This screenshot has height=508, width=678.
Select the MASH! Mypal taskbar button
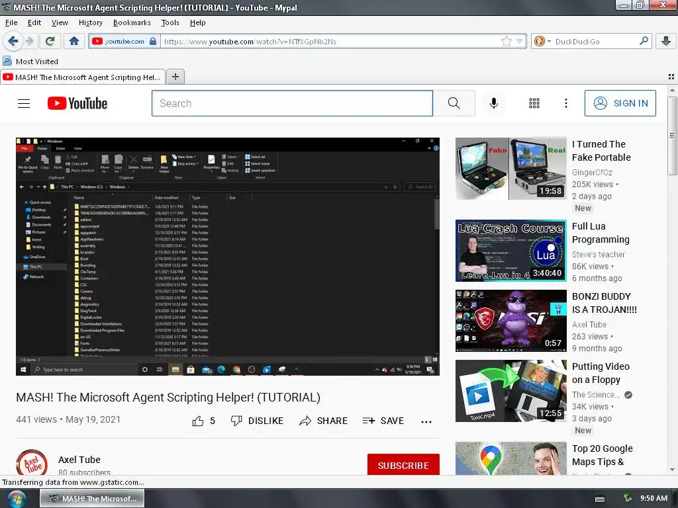[x=92, y=499]
